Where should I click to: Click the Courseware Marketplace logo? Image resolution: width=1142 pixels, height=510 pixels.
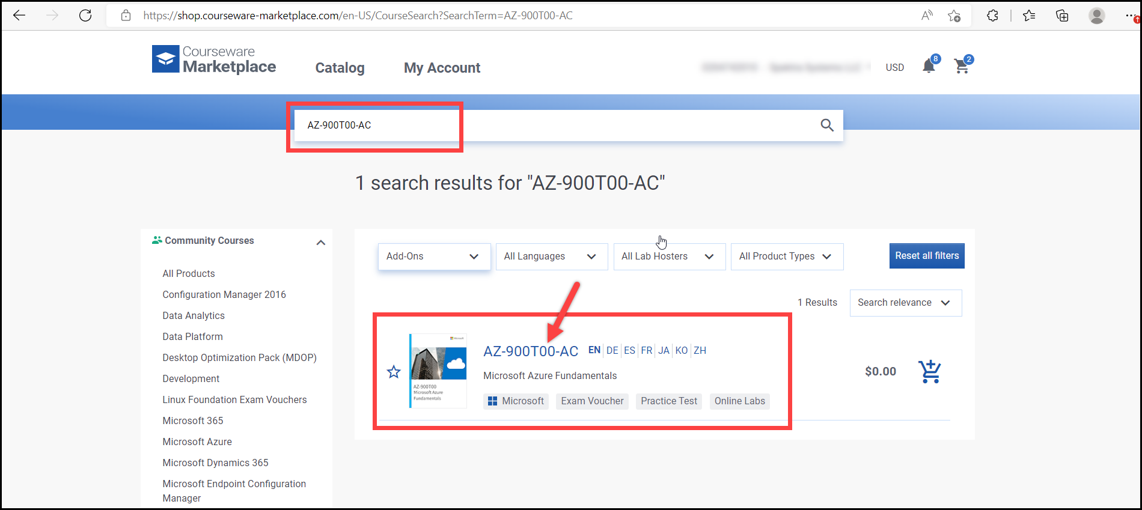click(x=214, y=59)
